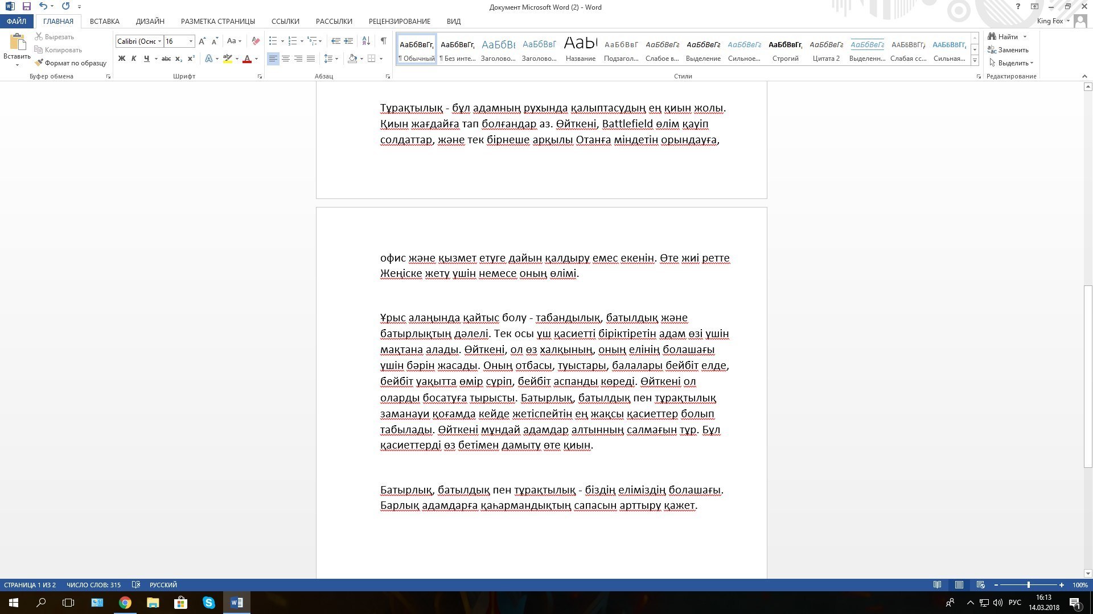1093x614 pixels.
Task: Click the Найти button
Action: [x=1007, y=36]
